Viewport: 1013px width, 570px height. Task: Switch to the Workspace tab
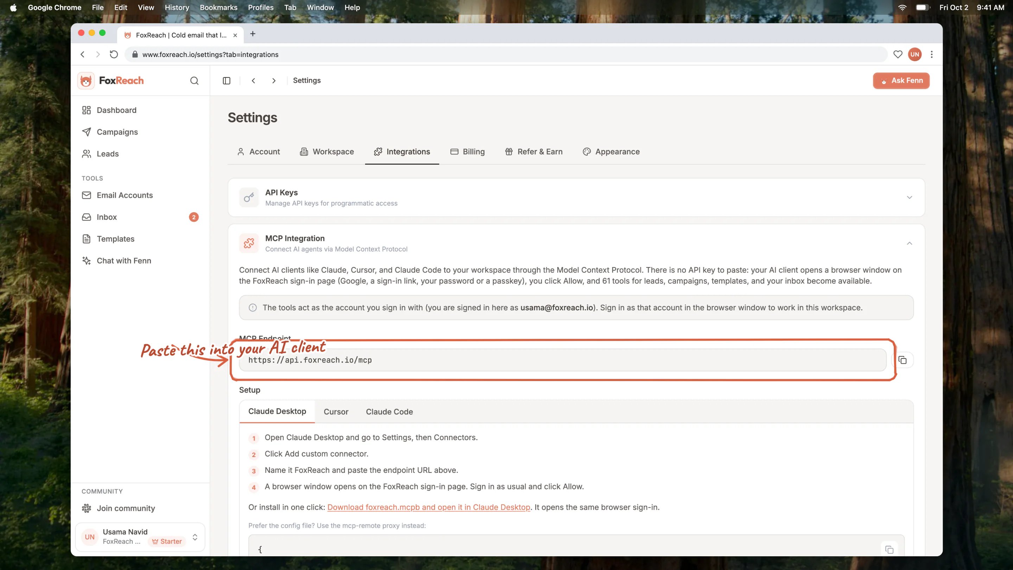point(327,152)
